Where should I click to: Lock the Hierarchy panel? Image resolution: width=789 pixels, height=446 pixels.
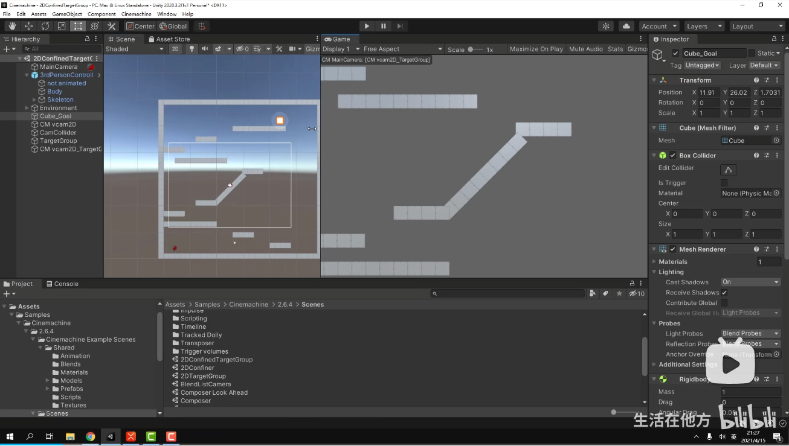pyautogui.click(x=88, y=39)
